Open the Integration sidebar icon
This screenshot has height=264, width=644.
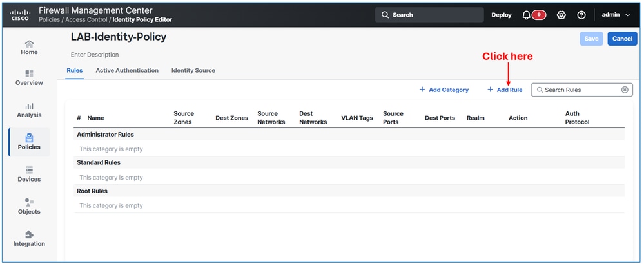point(29,234)
